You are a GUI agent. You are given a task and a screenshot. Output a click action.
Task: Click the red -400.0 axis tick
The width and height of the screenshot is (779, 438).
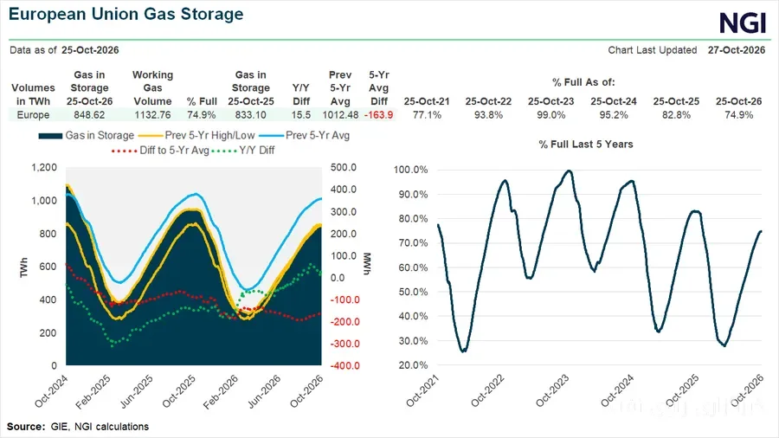tap(344, 366)
